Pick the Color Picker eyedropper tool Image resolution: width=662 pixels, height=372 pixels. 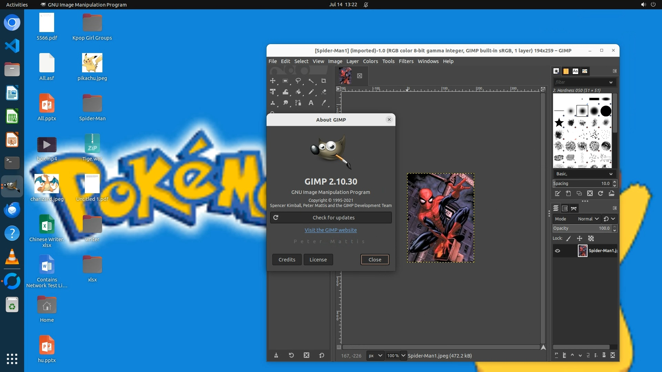click(323, 103)
